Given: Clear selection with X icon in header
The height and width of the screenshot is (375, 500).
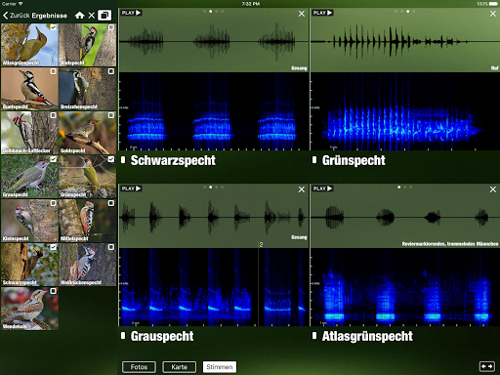Looking at the screenshot, I should (x=92, y=16).
